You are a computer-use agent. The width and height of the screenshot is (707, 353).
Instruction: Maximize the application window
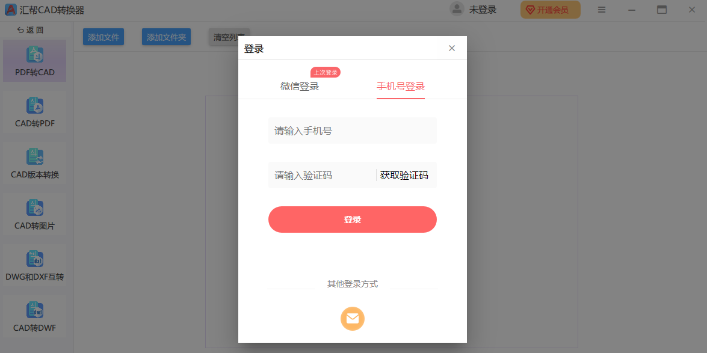pyautogui.click(x=662, y=10)
